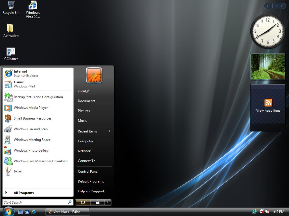
Task: Click the Paint icon in Start menu
Action: (8, 172)
